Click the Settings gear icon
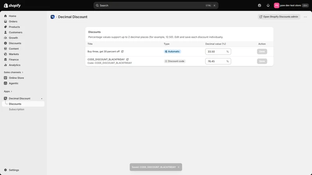This screenshot has height=175, width=312. click(x=5, y=170)
